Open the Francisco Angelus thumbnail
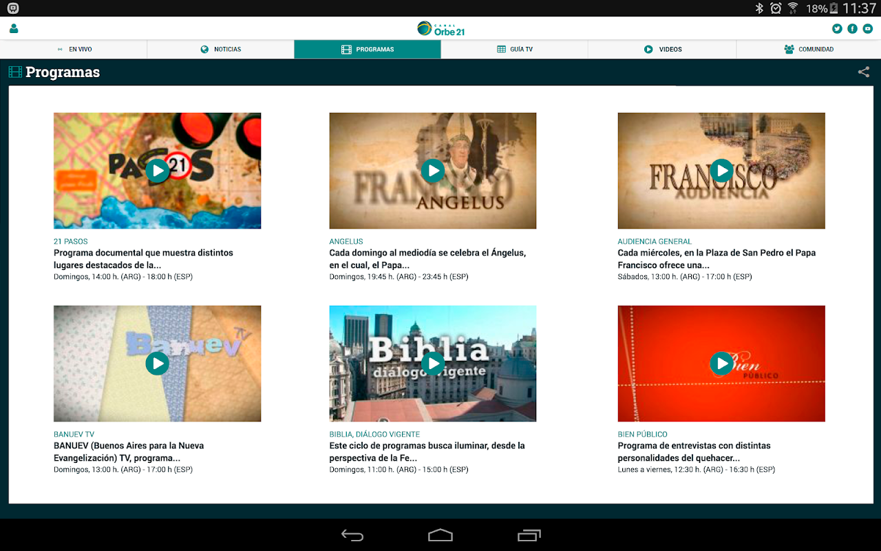The image size is (881, 551). pyautogui.click(x=433, y=171)
